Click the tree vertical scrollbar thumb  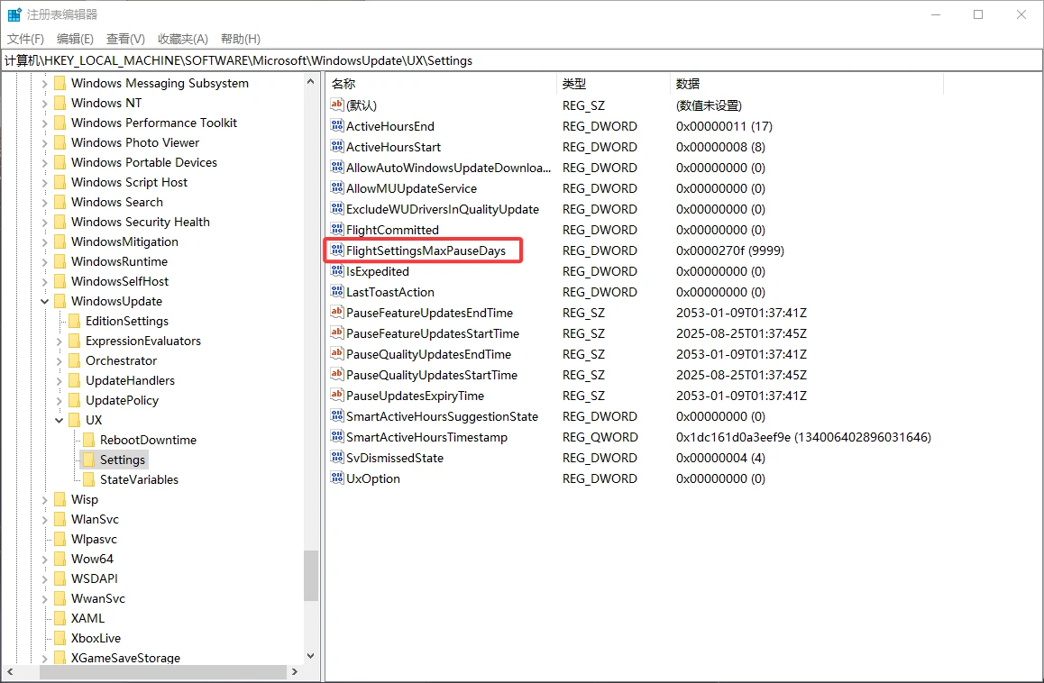310,576
